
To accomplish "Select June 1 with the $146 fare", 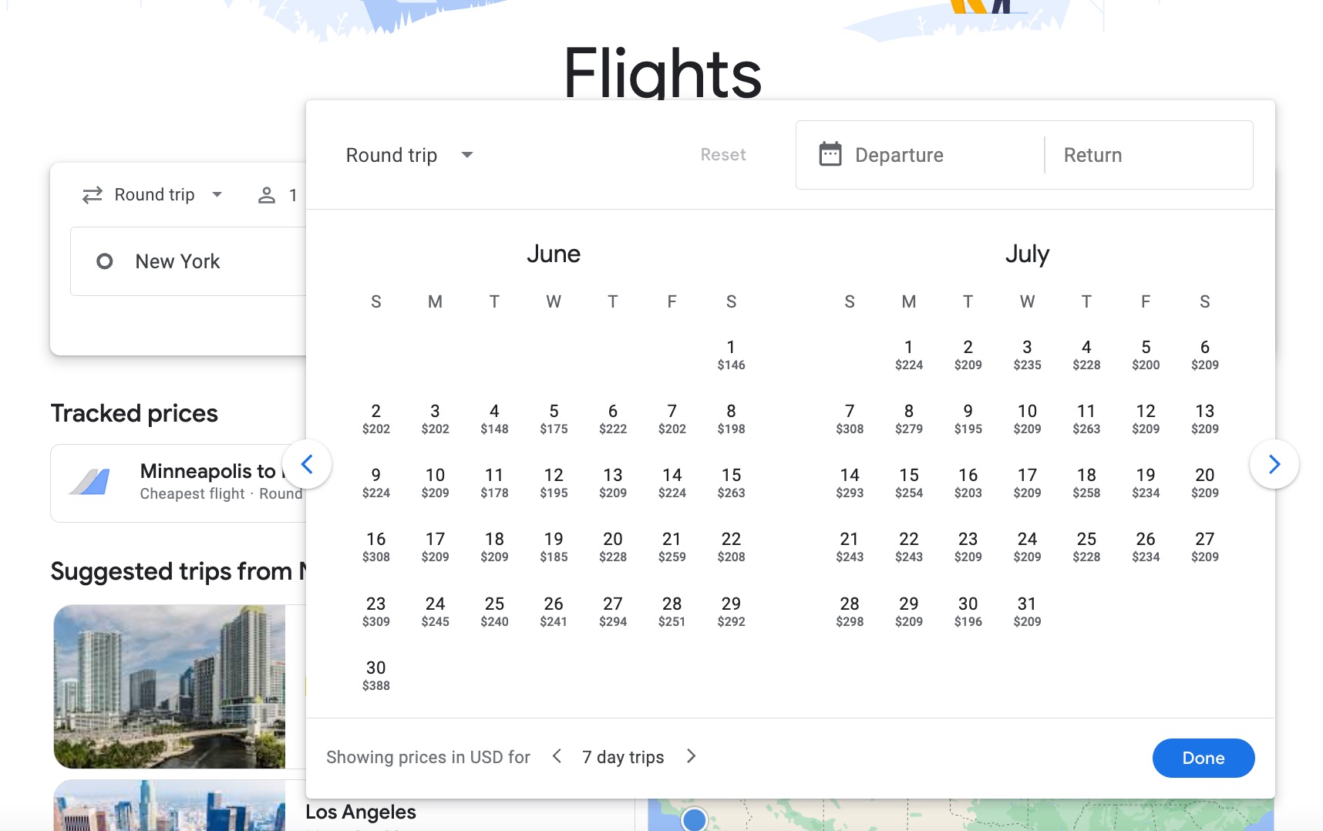I will 731,355.
